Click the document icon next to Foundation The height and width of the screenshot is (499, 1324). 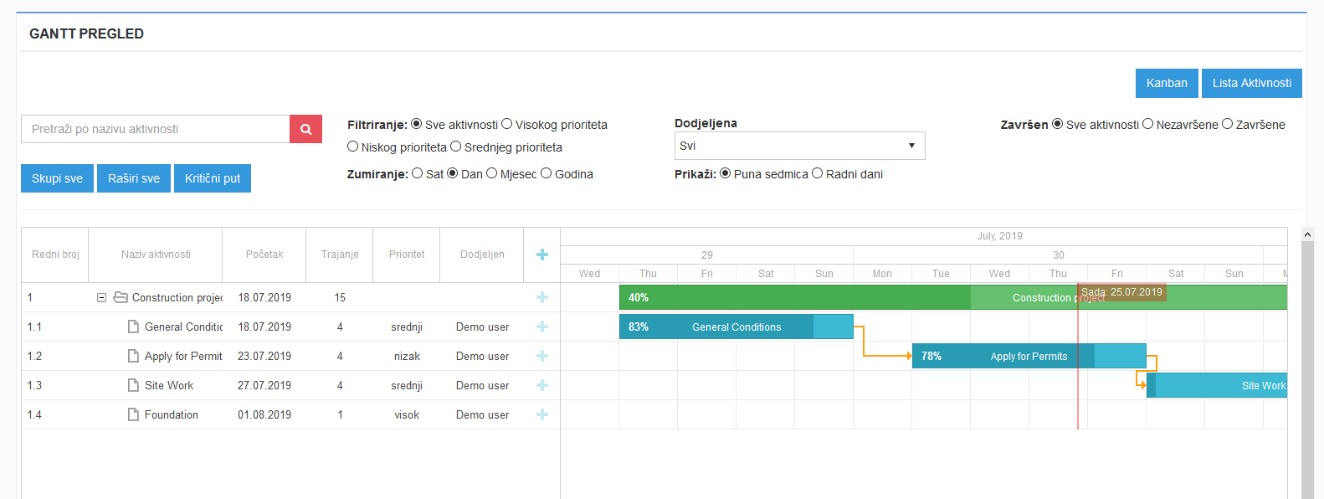click(133, 414)
